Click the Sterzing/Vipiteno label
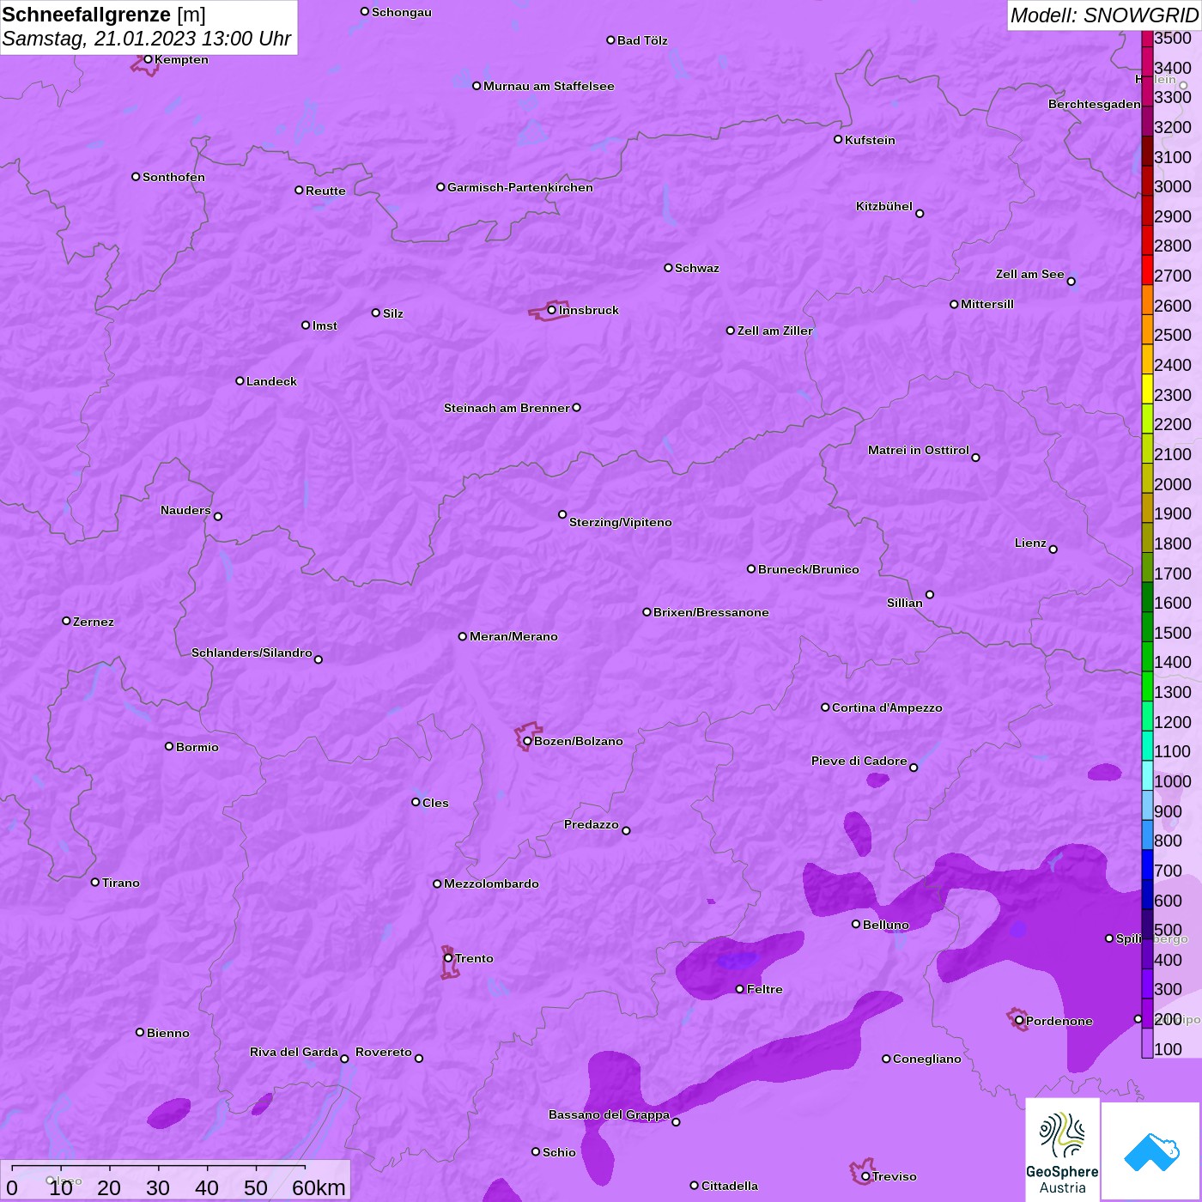 [621, 522]
